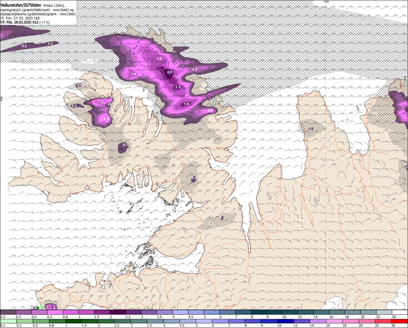This screenshot has width=408, height=328.
Task: Pick the coral red 25 rain swatch
Action: [383, 321]
